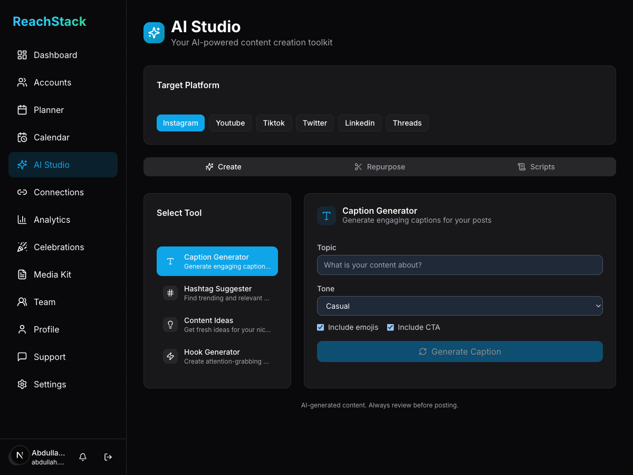Uncheck the Include emojis checkbox
Screen dimensions: 633x475
(320, 327)
